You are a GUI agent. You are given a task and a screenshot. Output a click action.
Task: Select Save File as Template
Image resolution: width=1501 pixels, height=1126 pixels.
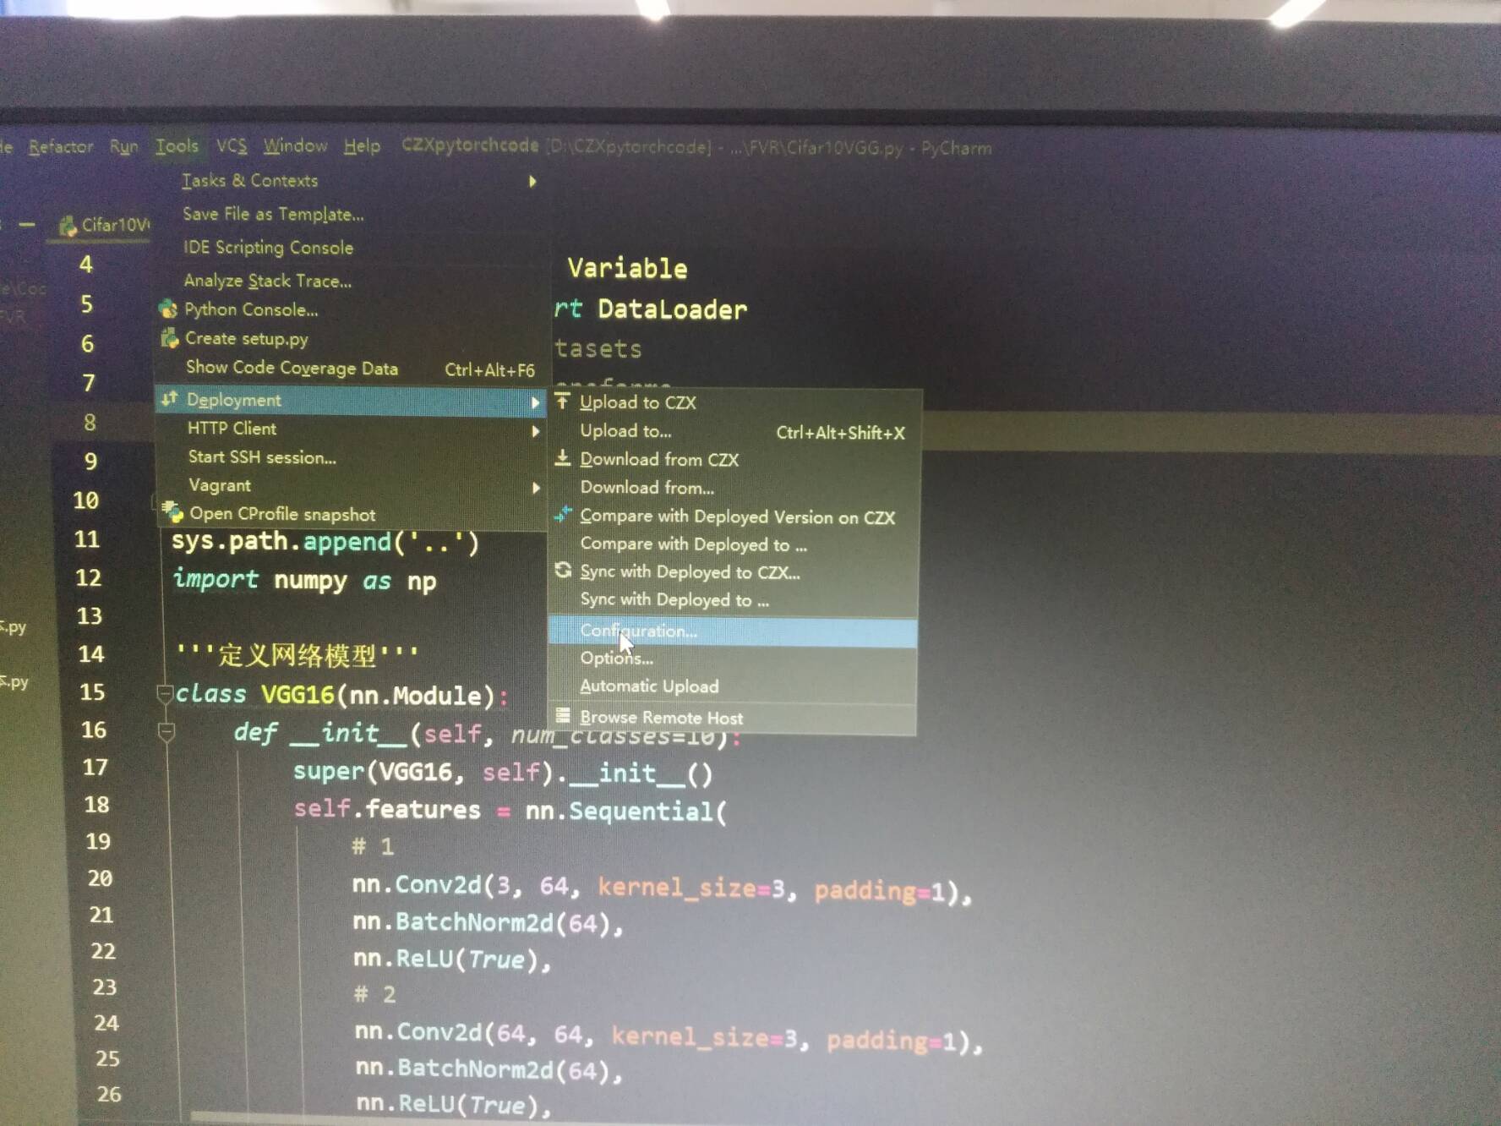273,214
